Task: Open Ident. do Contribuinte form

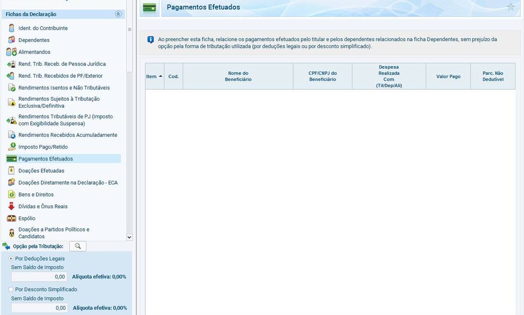Action: click(x=43, y=28)
